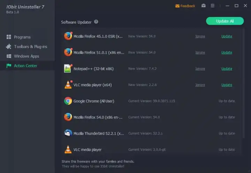Click the Mozilla Thunderbird icon
Image resolution: width=251 pixels, height=173 pixels.
coord(68,133)
